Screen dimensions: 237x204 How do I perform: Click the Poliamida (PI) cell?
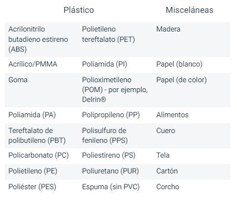105,64
